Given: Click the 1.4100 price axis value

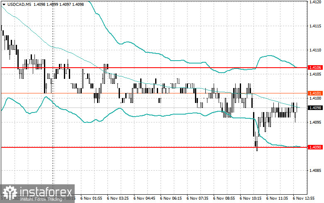Looking at the screenshot, I should tap(315, 98).
